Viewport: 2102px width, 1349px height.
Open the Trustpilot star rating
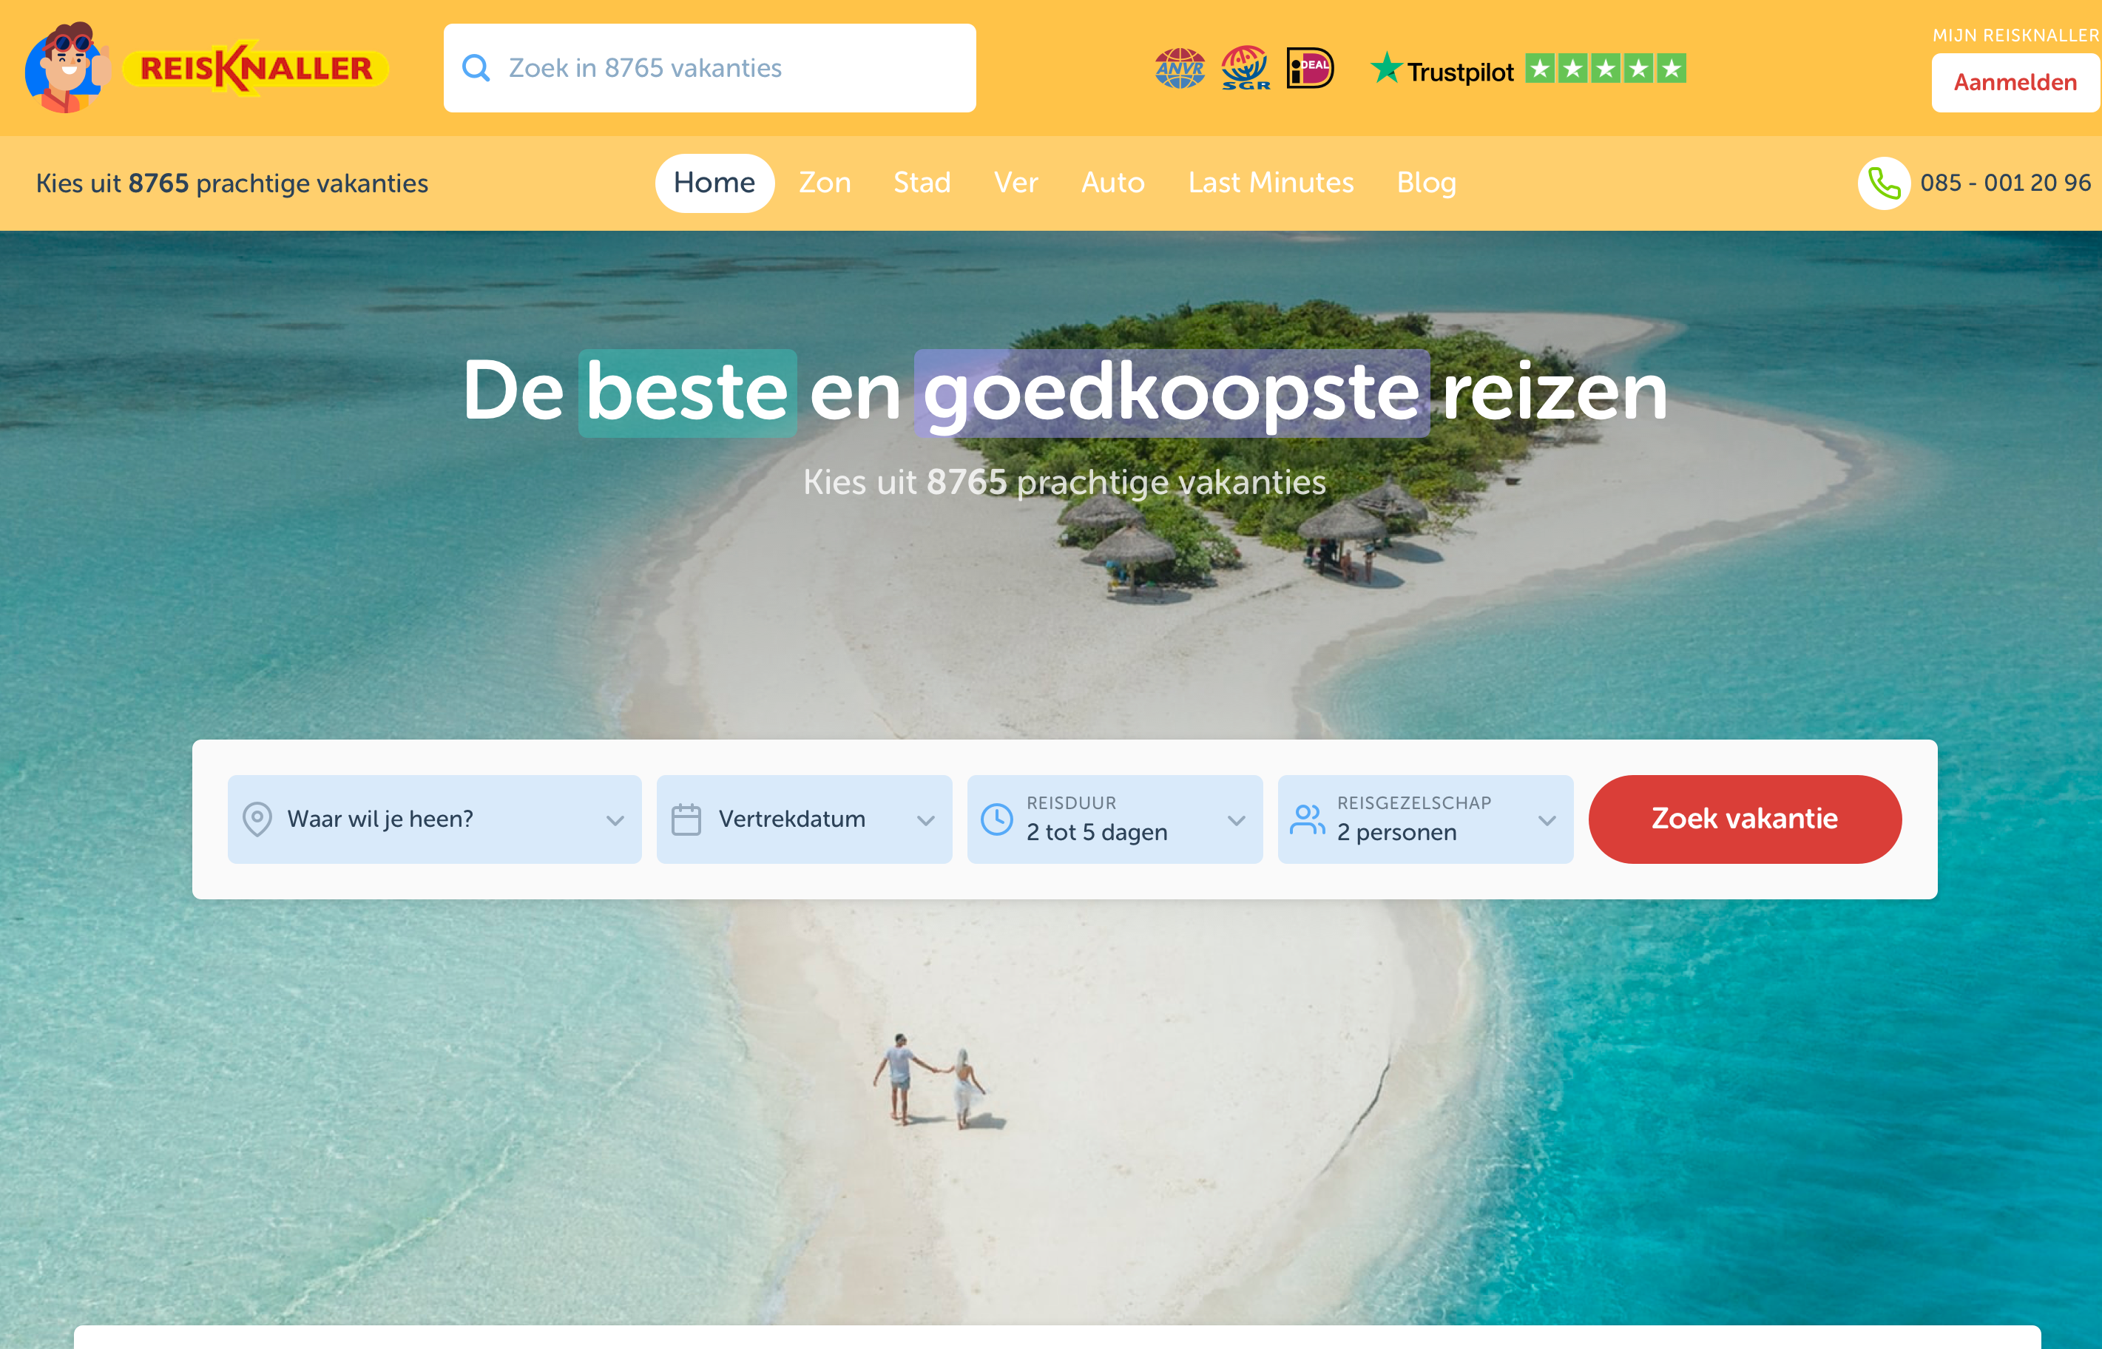tap(1528, 70)
